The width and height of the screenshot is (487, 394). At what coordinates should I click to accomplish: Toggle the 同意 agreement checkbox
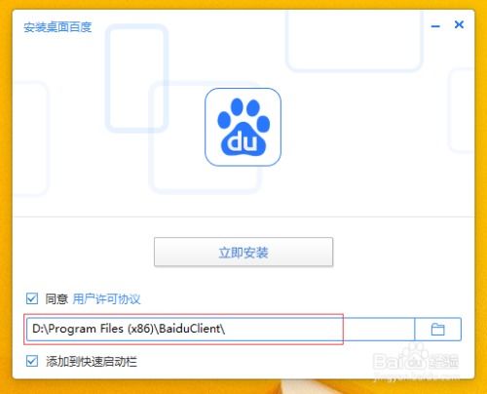(x=32, y=298)
